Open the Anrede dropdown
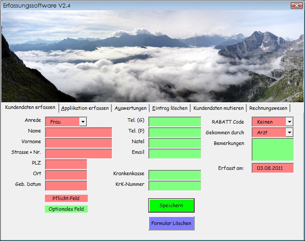 coord(83,121)
